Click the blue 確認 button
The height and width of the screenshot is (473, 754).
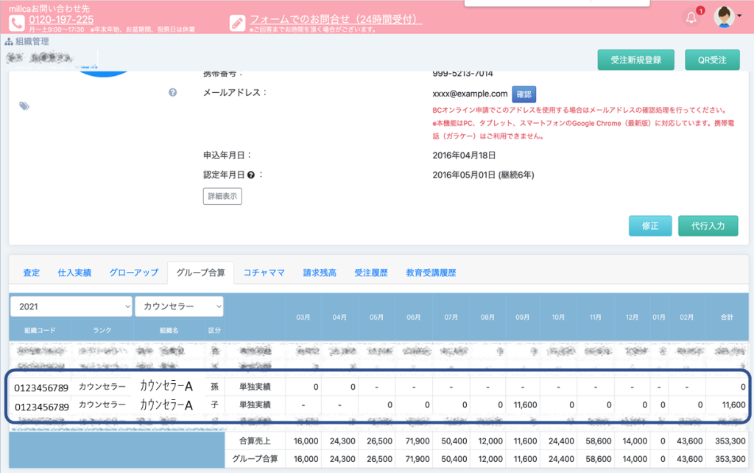[524, 94]
